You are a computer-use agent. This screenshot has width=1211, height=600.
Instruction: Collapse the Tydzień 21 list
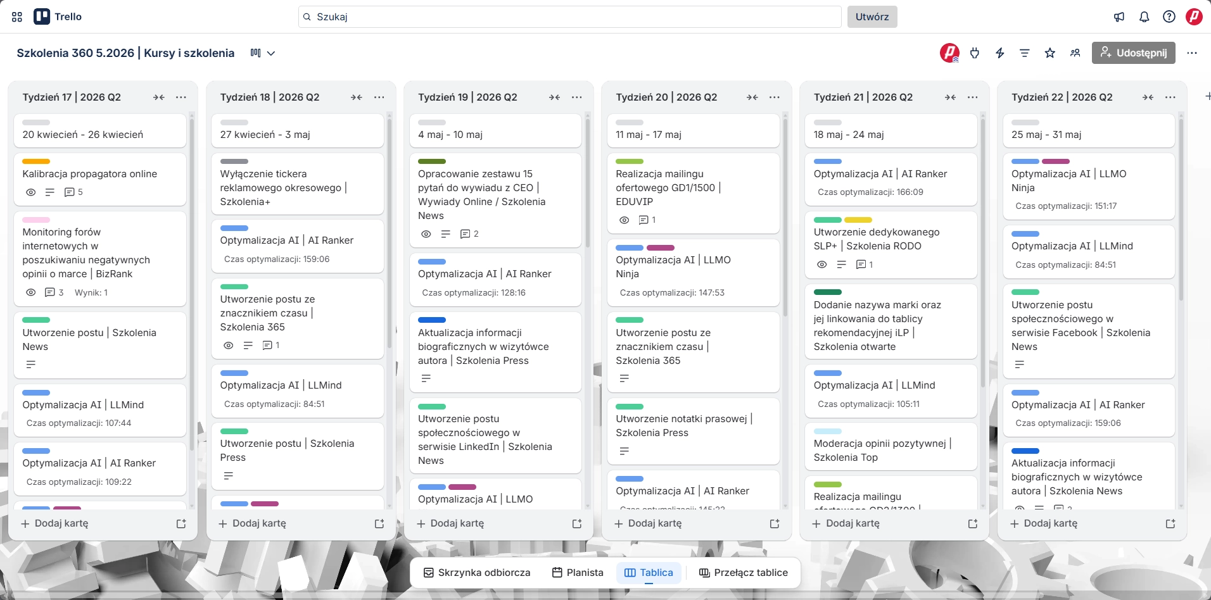click(x=951, y=97)
